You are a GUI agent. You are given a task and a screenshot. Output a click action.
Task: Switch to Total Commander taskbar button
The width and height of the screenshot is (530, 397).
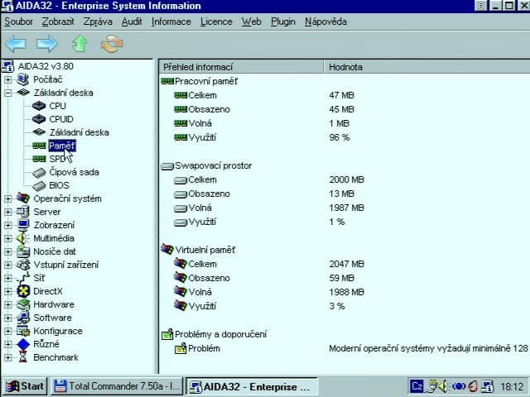pyautogui.click(x=117, y=386)
